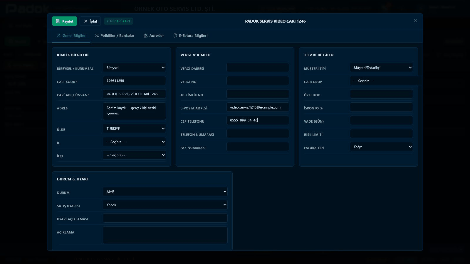Viewport: 470px width, 264px height.
Task: Click the MÜŞTERİ TİPİ label
Action: coord(315,69)
